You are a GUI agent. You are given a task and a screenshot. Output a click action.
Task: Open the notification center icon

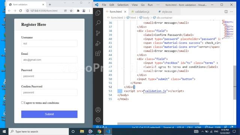click(x=234, y=132)
